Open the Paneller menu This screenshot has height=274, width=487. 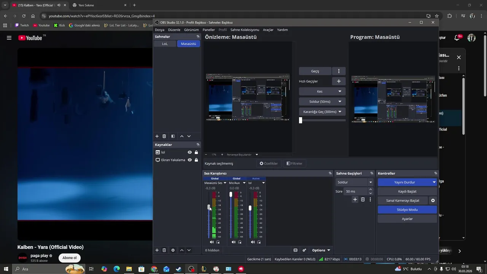point(208,30)
